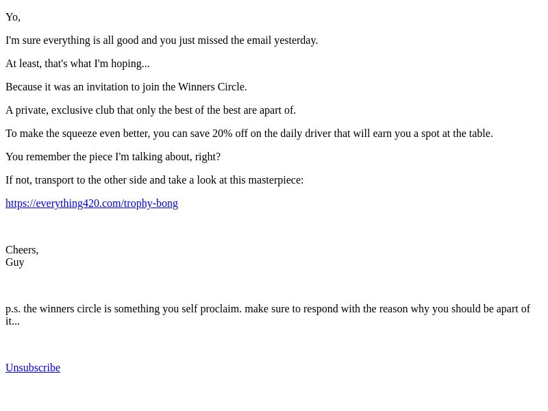Image resolution: width=548 pixels, height=411 pixels.
Task: Click the phrase "Winners Circle." in the invitation sentence
Action: coord(212,87)
